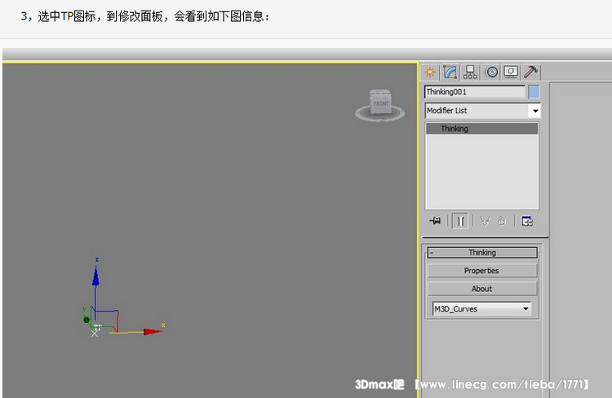Open the Motion panel tab
612x398 pixels.
(492, 73)
